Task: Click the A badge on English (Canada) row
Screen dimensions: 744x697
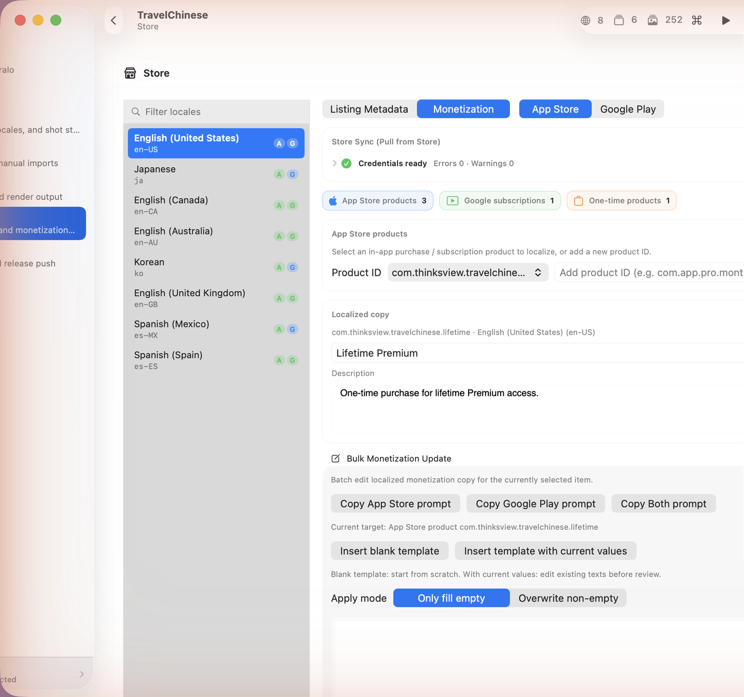Action: (279, 205)
